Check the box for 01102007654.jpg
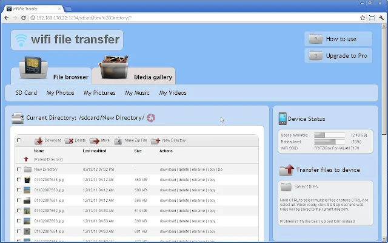Screen dimensions: 388x243 19,231
